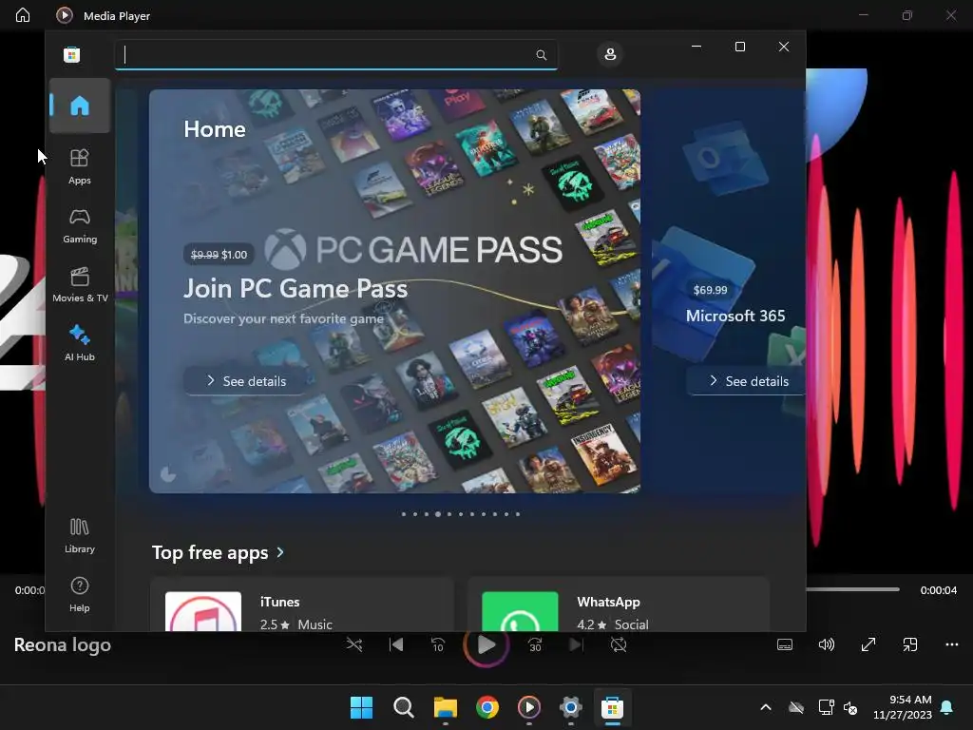This screenshot has width=973, height=730.
Task: Select the highlighted carousel page dot
Action: click(438, 514)
